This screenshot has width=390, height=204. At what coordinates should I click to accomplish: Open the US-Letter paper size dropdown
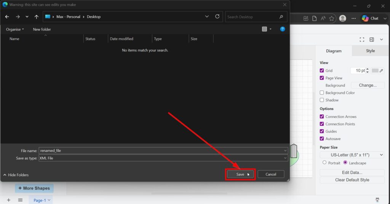click(352, 155)
